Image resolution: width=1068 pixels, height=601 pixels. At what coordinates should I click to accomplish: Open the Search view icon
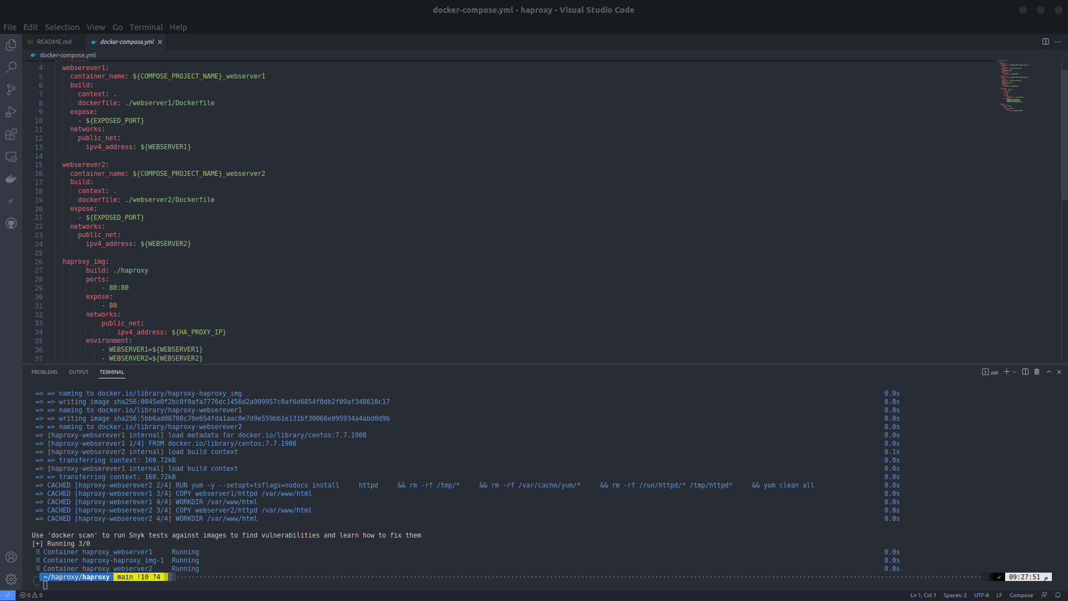(x=11, y=67)
